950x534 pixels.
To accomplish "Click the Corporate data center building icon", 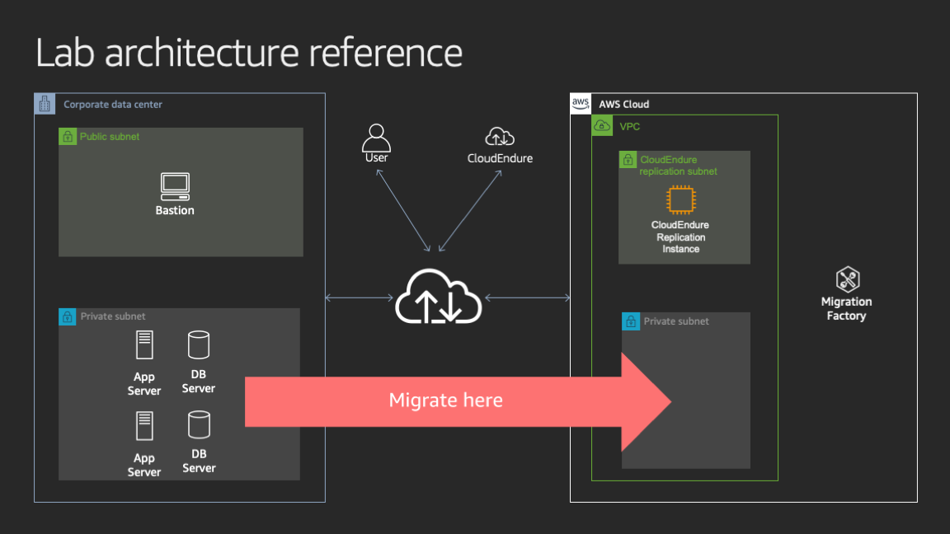I will click(x=45, y=104).
